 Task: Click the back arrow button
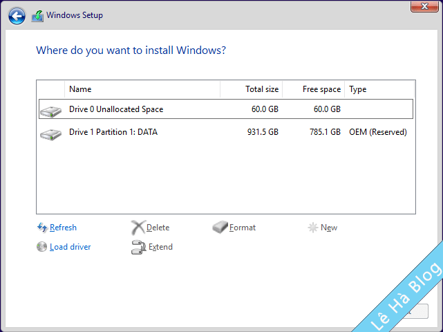click(x=17, y=15)
